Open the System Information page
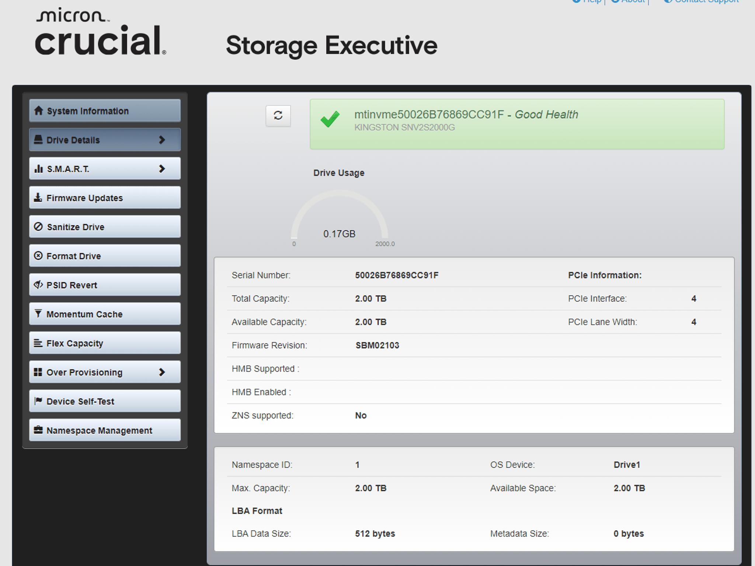The height and width of the screenshot is (566, 755). 105,111
